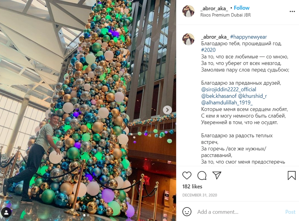Follow the _abror_aka_ account

coord(241,8)
